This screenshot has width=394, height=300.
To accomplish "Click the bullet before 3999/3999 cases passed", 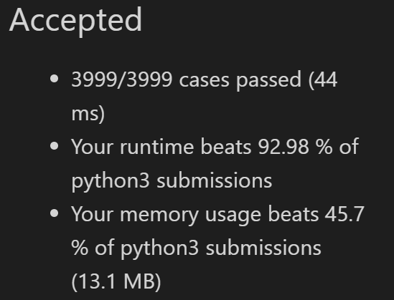I will [55, 79].
